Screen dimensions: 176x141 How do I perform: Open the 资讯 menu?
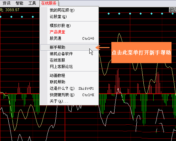coord(6,3)
